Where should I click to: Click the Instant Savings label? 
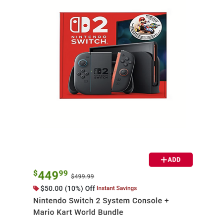[116, 188]
